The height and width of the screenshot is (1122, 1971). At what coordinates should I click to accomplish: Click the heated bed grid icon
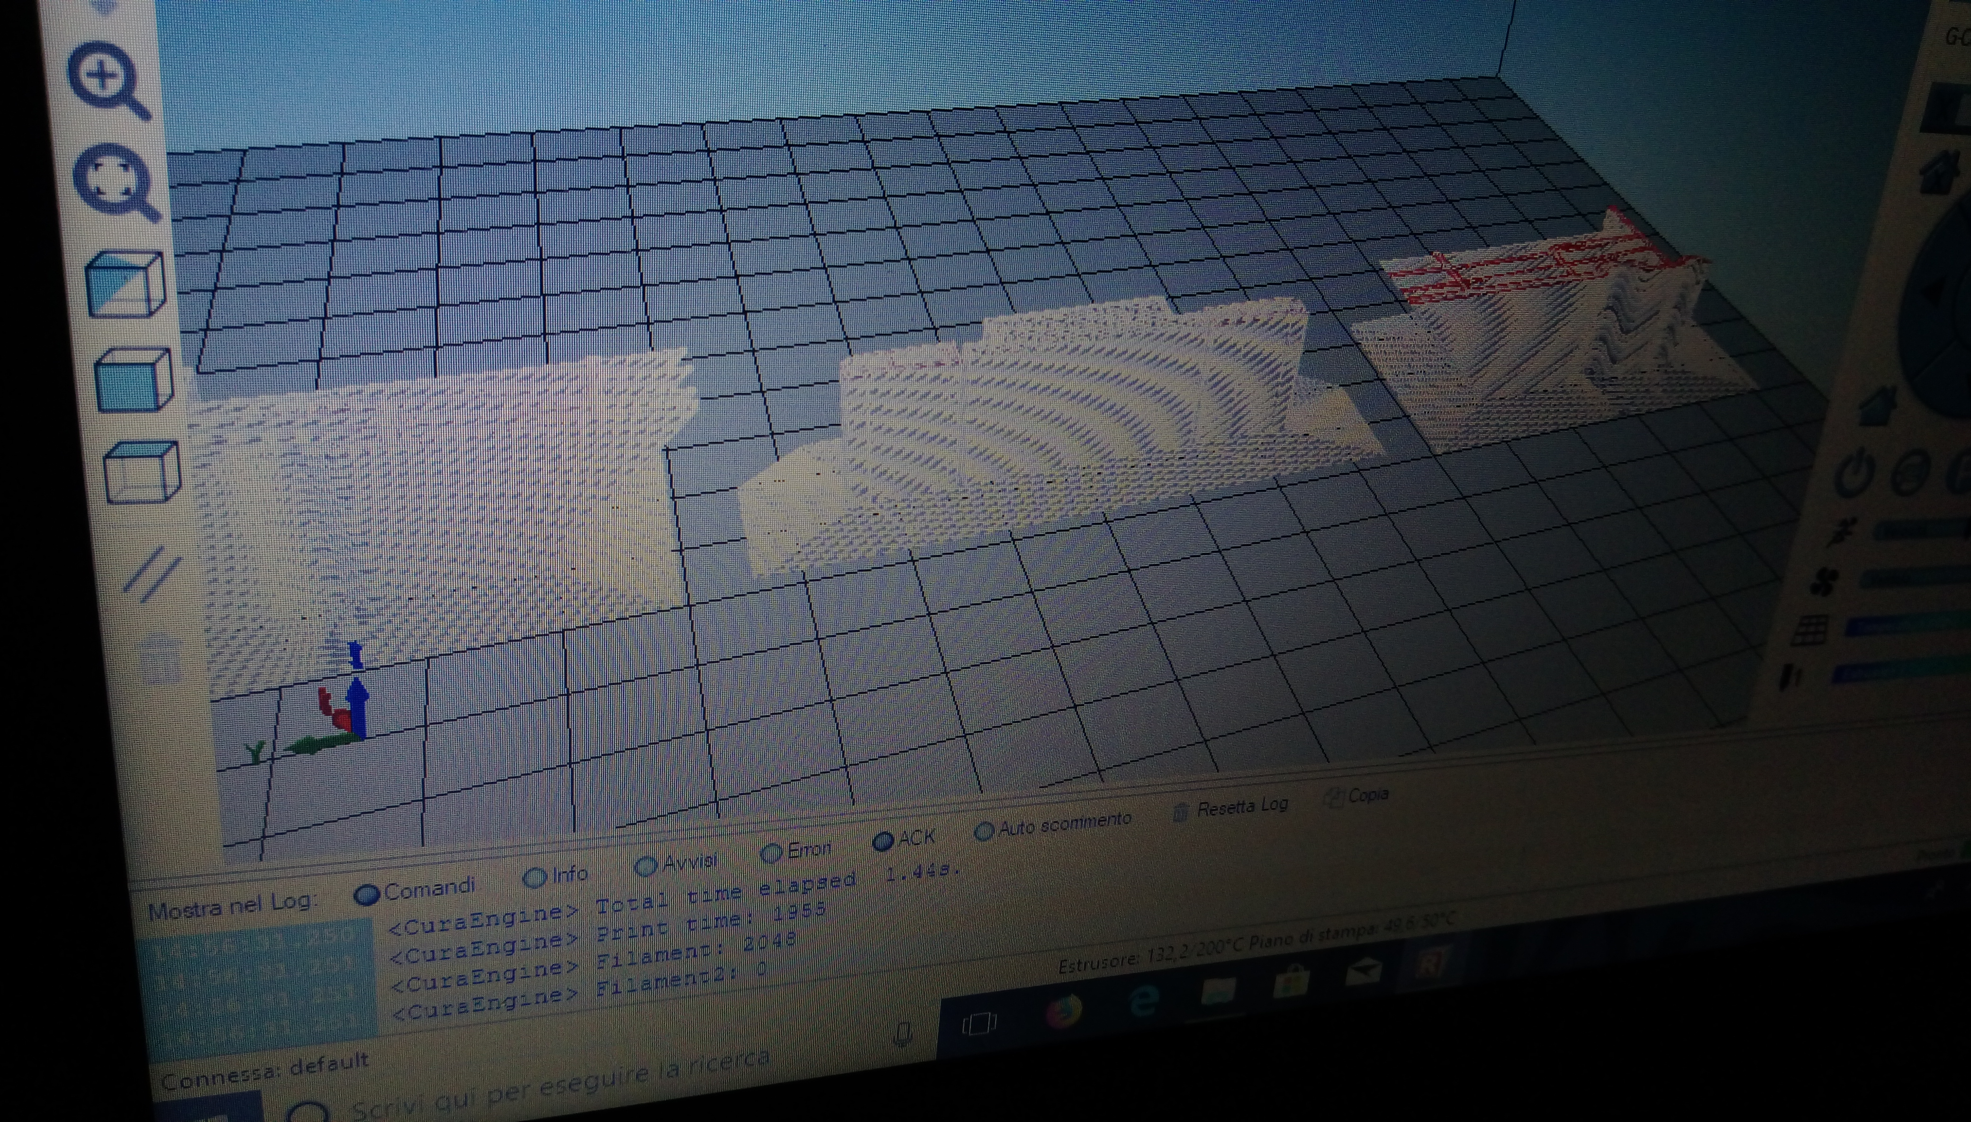coord(1809,630)
